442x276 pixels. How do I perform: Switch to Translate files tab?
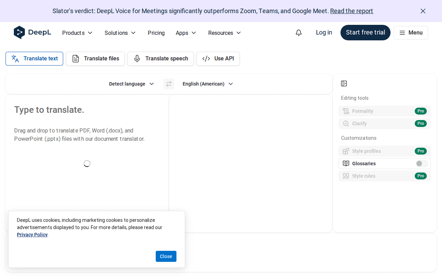[95, 59]
